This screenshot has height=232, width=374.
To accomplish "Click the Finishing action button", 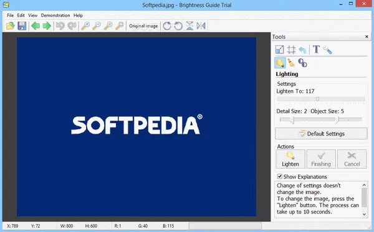I will coord(321,159).
